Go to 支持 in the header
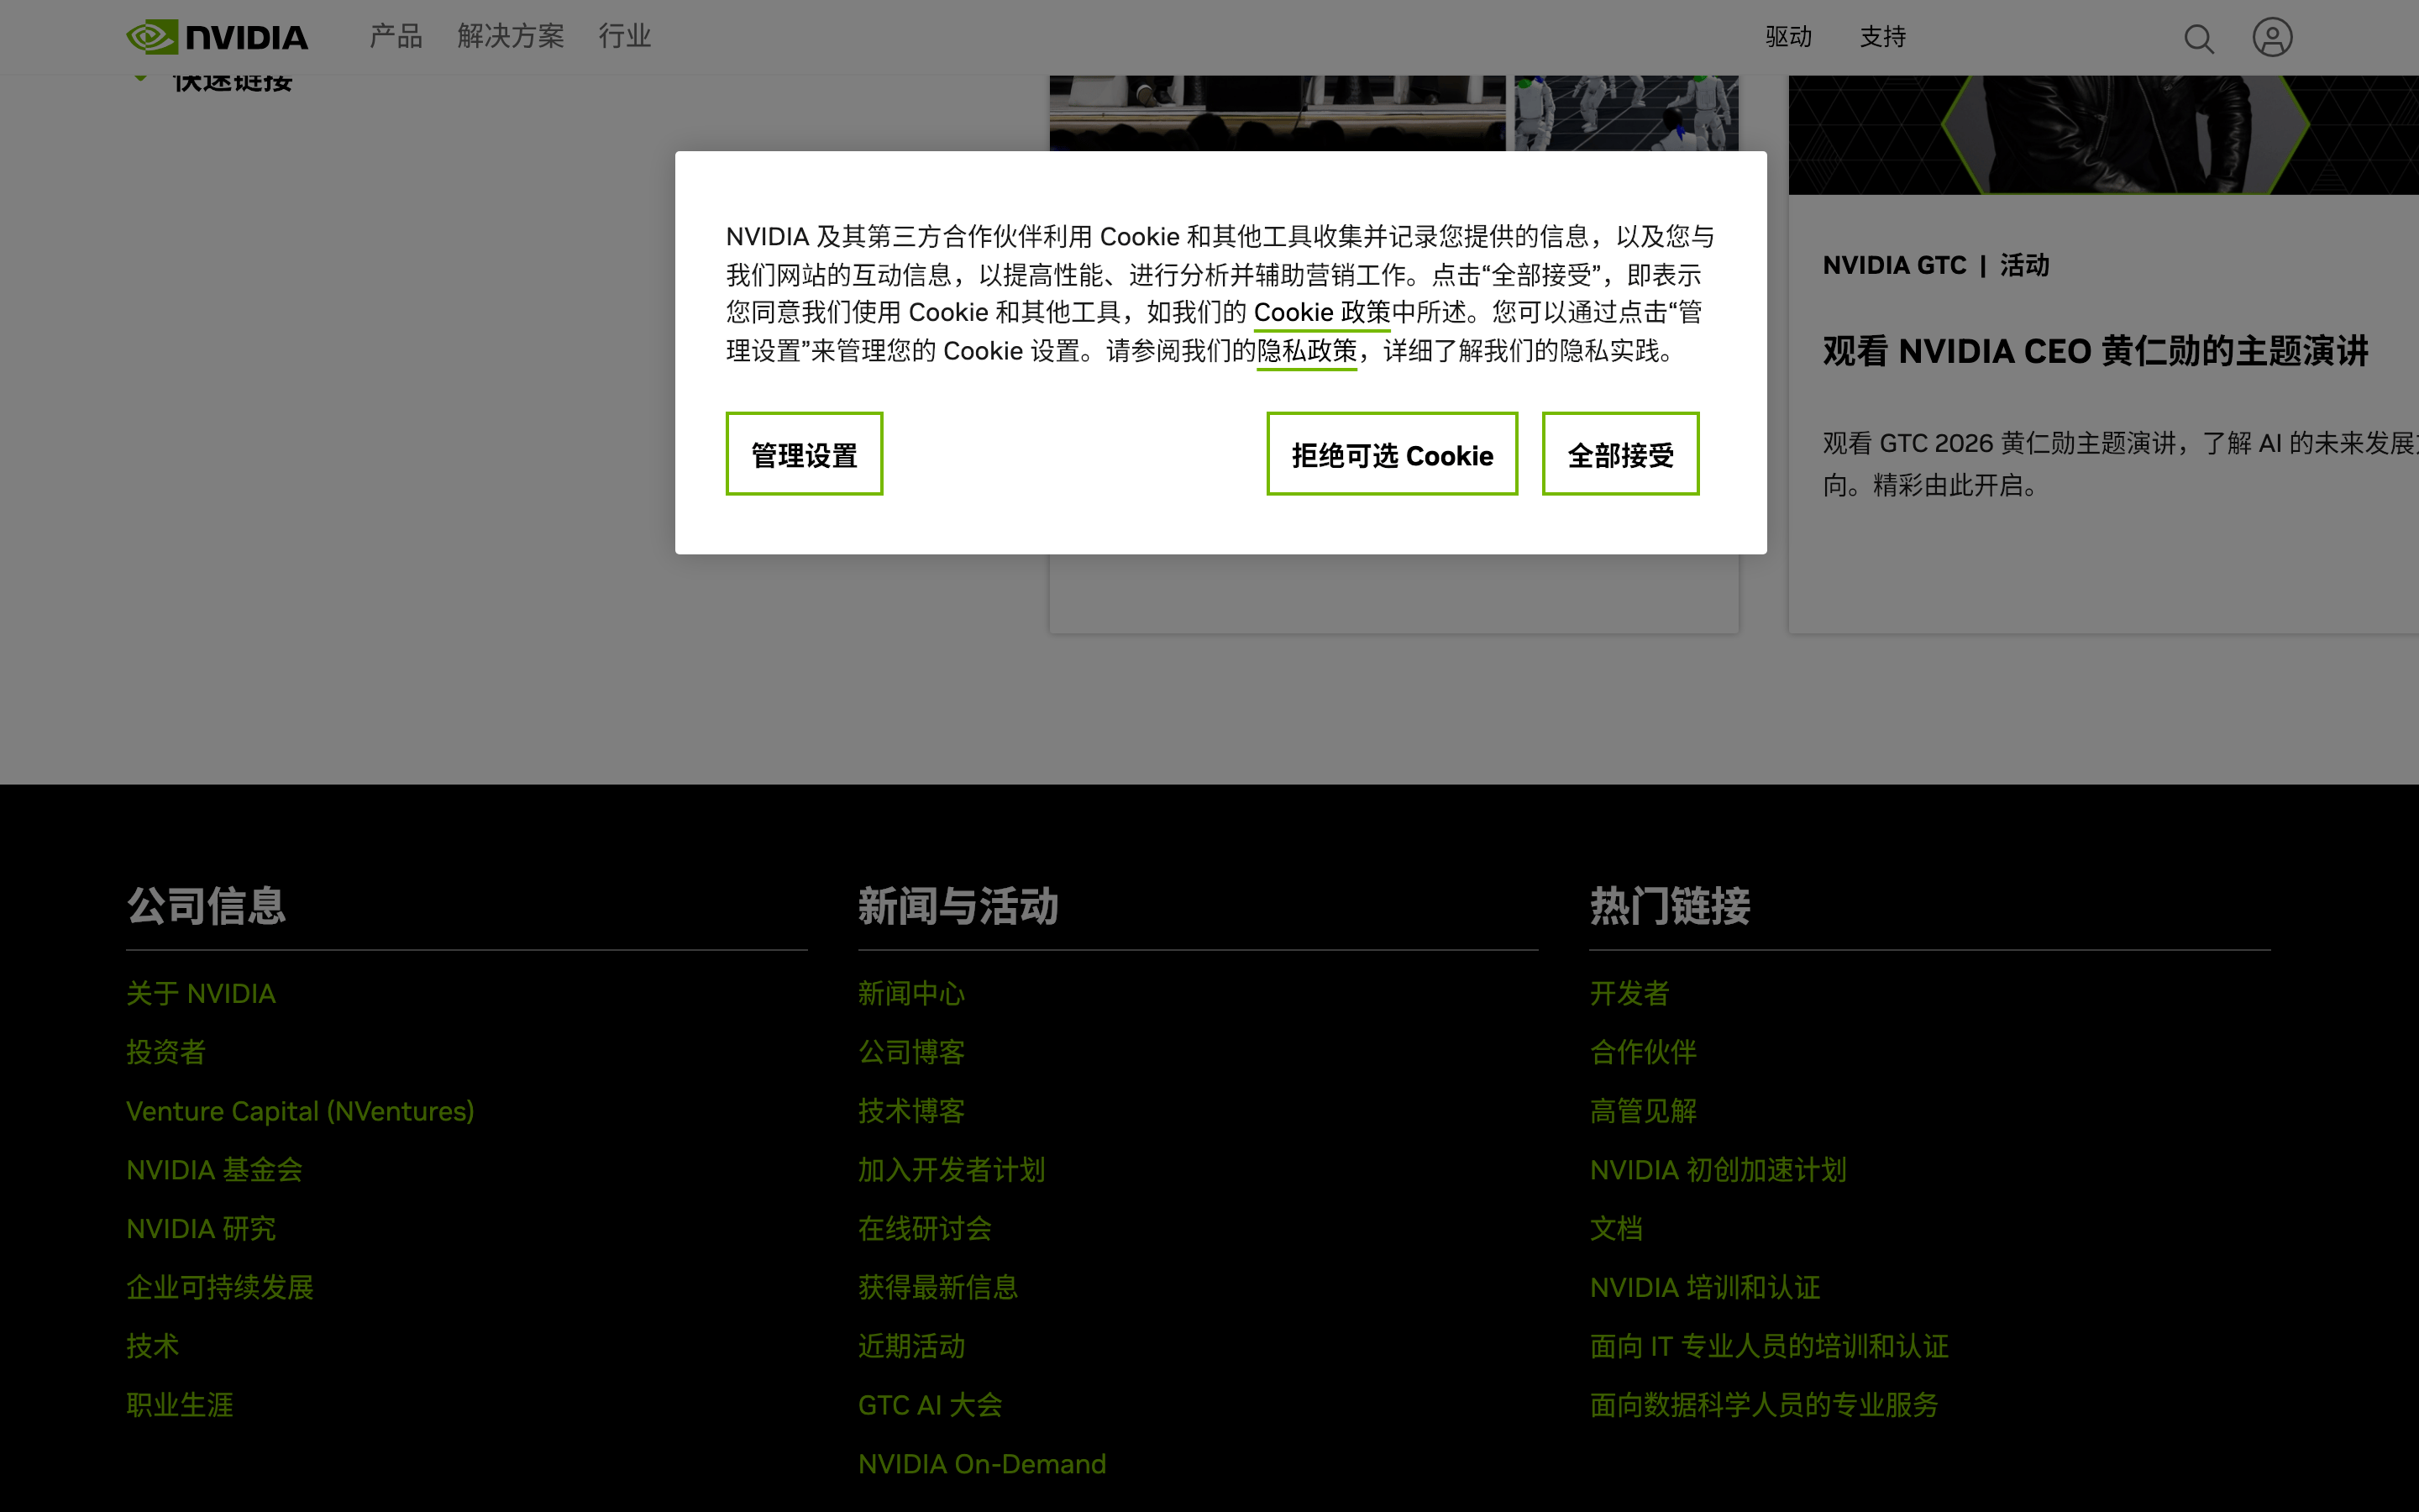 pos(1882,37)
